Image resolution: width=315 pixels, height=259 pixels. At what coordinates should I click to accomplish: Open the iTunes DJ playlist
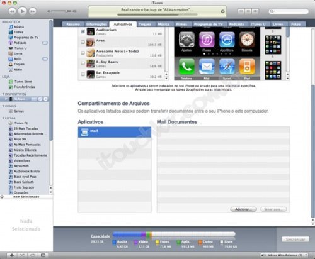click(x=21, y=123)
